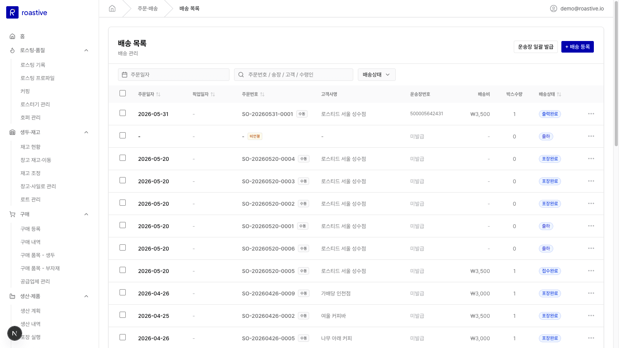Click 운송장 일괄 발급 button
Image resolution: width=619 pixels, height=348 pixels.
click(536, 47)
